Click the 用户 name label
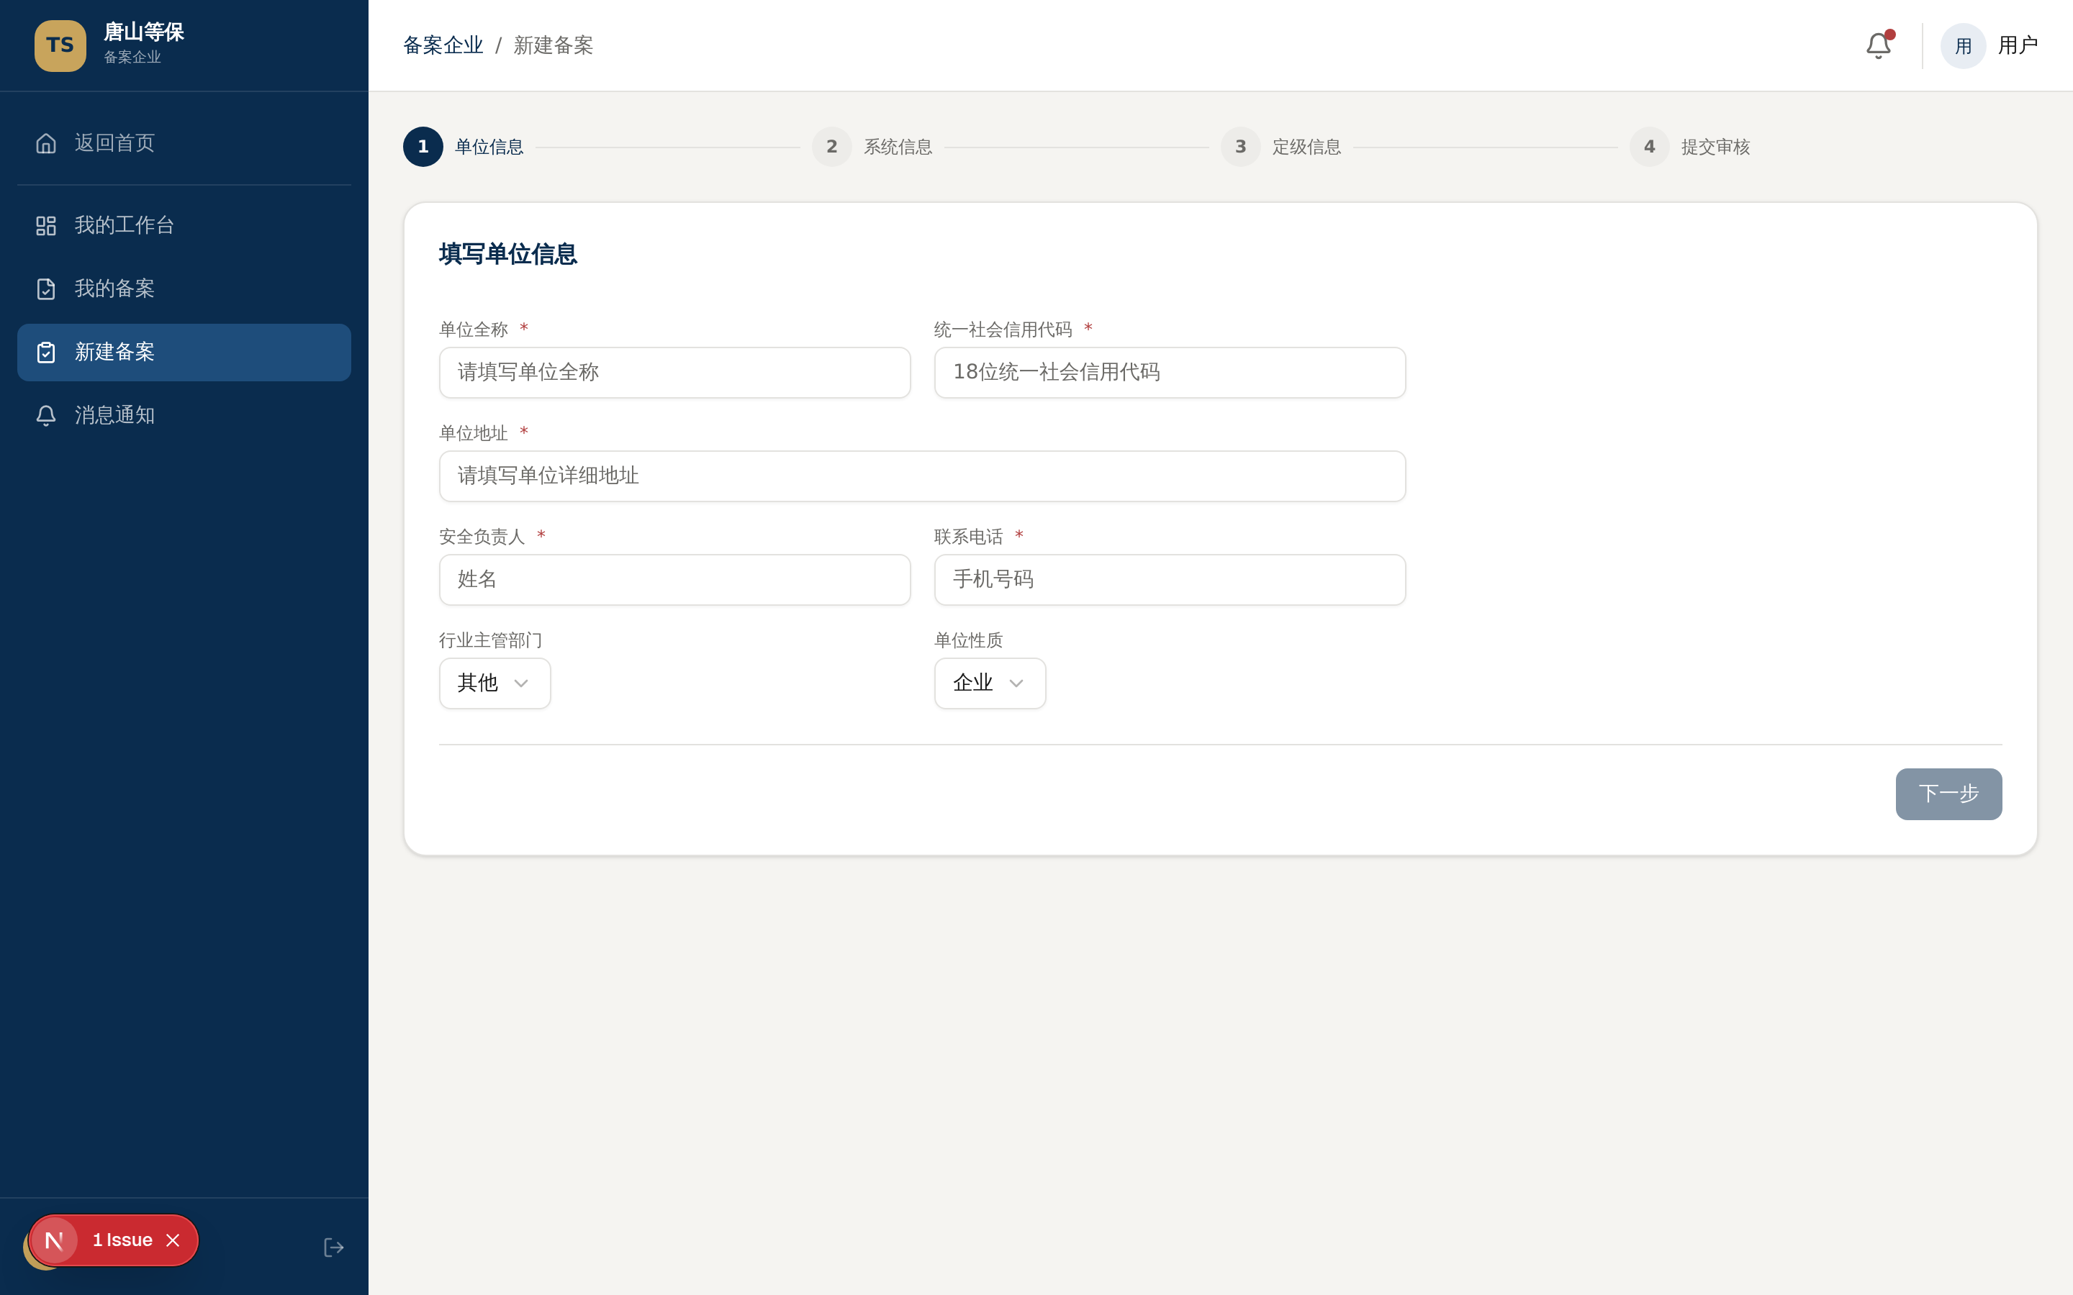Image resolution: width=2073 pixels, height=1295 pixels. click(x=2018, y=45)
